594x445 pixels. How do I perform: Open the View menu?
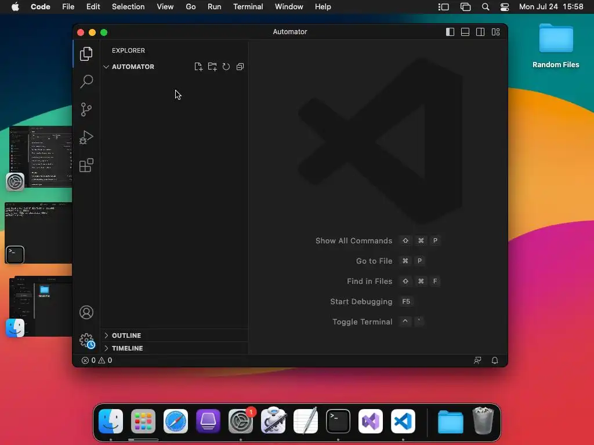pos(165,7)
